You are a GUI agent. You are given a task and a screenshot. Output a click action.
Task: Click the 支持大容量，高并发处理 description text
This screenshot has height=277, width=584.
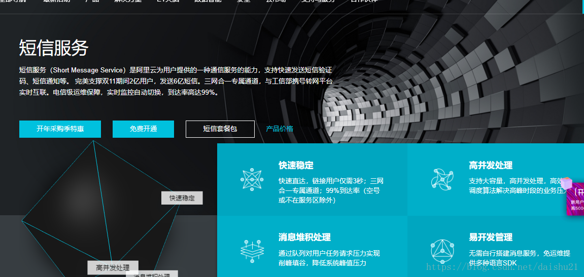coord(518,186)
